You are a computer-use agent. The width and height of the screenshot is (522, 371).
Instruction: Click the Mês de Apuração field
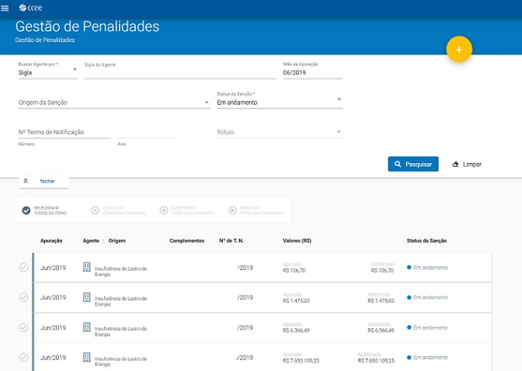pyautogui.click(x=312, y=73)
